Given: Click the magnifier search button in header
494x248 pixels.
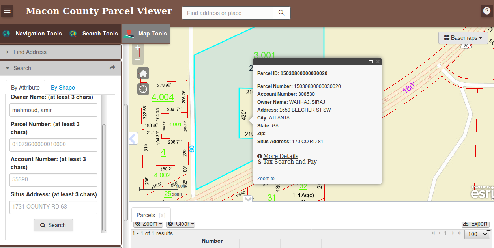Looking at the screenshot, I should point(282,13).
